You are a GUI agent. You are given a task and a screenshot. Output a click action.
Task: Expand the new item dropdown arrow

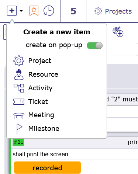point(21,11)
